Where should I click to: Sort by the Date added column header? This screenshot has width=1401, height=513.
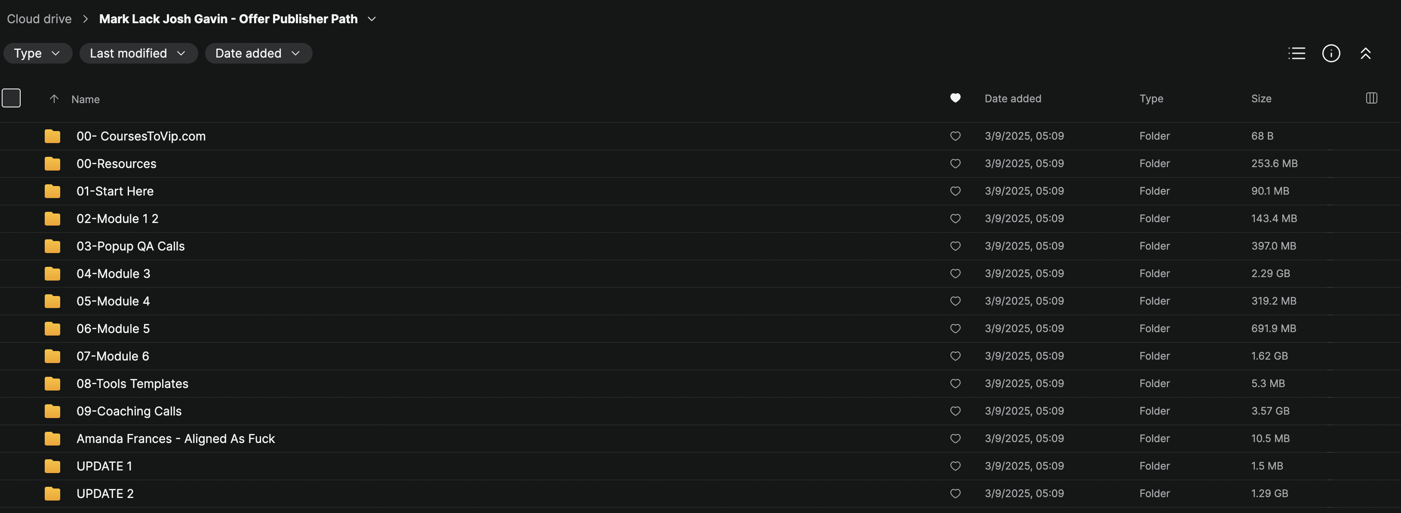coord(1012,99)
